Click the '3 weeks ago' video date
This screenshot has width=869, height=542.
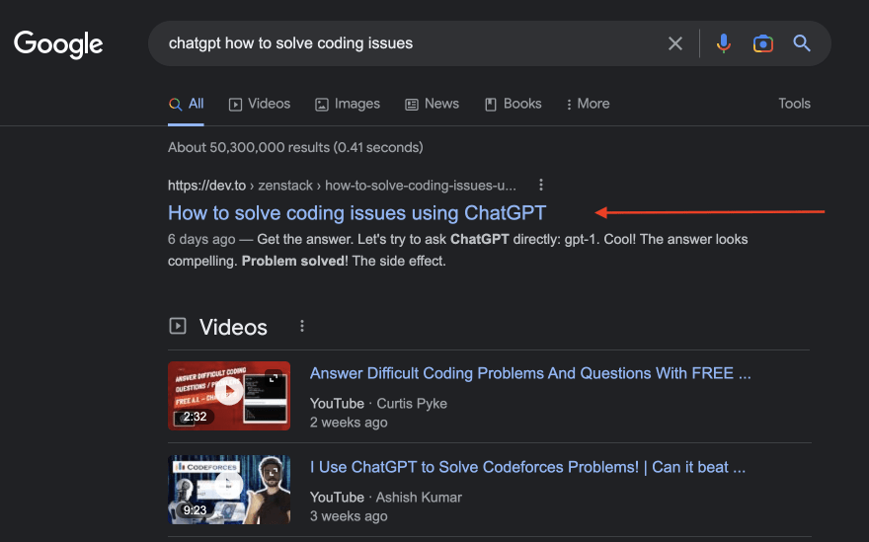pos(349,516)
